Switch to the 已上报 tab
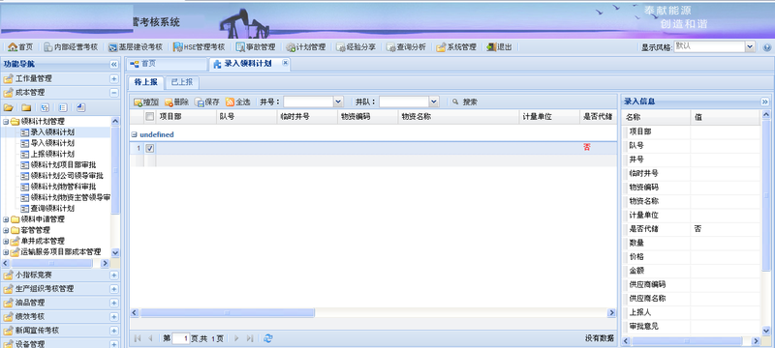 tap(182, 82)
